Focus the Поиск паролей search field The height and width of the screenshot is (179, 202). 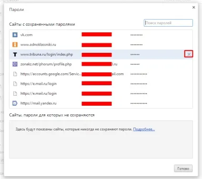[x=168, y=23]
